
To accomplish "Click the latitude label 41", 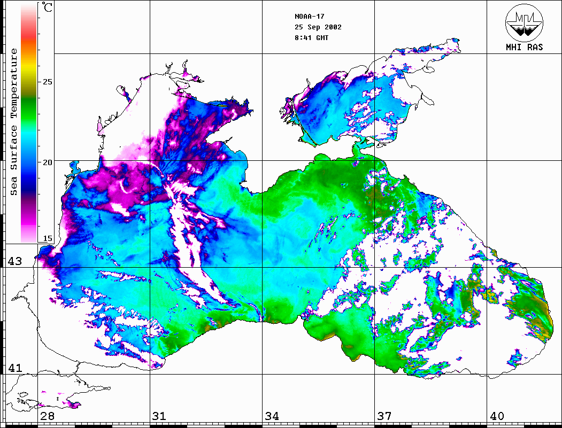I will coord(15,368).
